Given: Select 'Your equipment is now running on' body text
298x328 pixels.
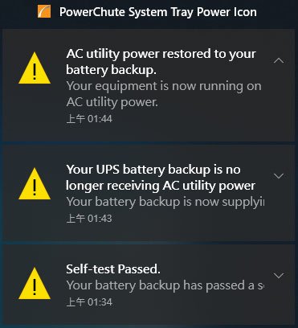Looking at the screenshot, I should (x=164, y=86).
